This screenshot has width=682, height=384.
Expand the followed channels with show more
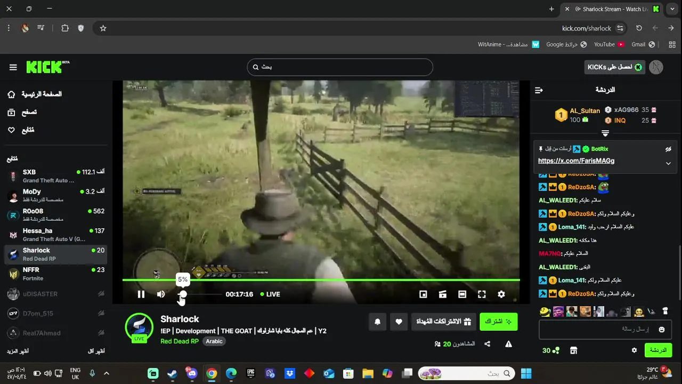tap(18, 351)
